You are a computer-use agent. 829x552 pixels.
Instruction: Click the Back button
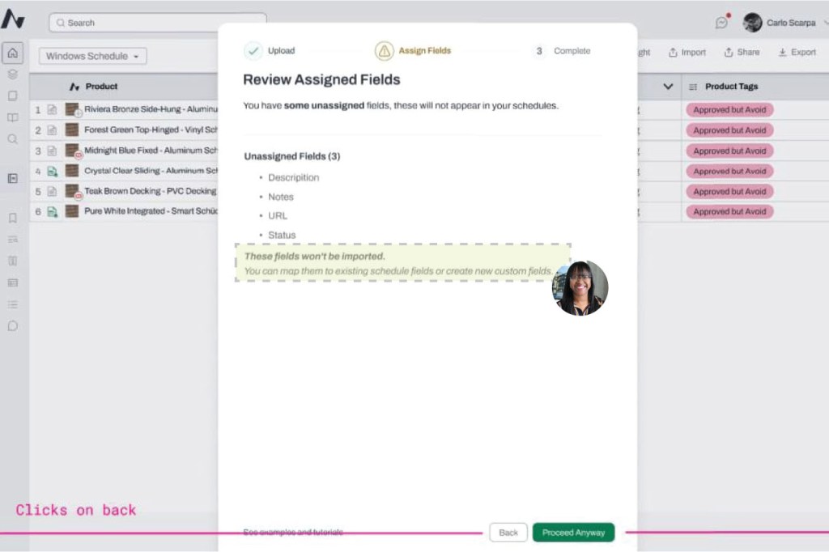pos(508,533)
